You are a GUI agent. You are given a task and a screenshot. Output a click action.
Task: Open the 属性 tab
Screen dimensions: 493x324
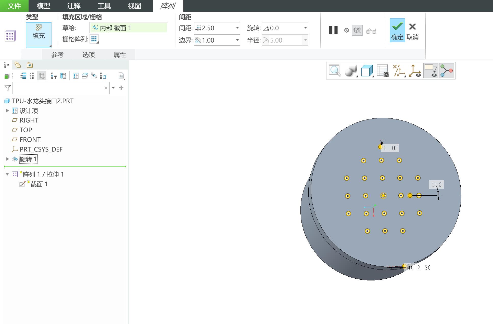120,55
